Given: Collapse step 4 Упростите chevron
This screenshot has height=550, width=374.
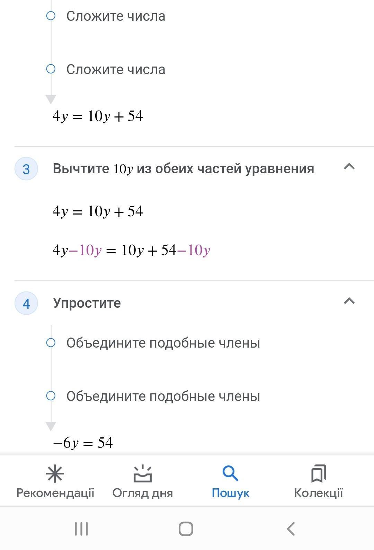Looking at the screenshot, I should (x=349, y=301).
